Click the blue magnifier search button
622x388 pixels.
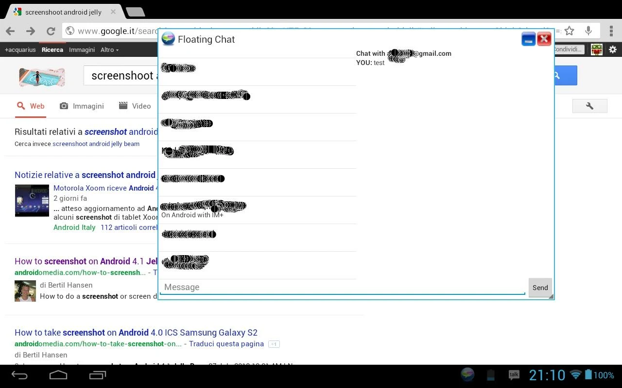(566, 76)
